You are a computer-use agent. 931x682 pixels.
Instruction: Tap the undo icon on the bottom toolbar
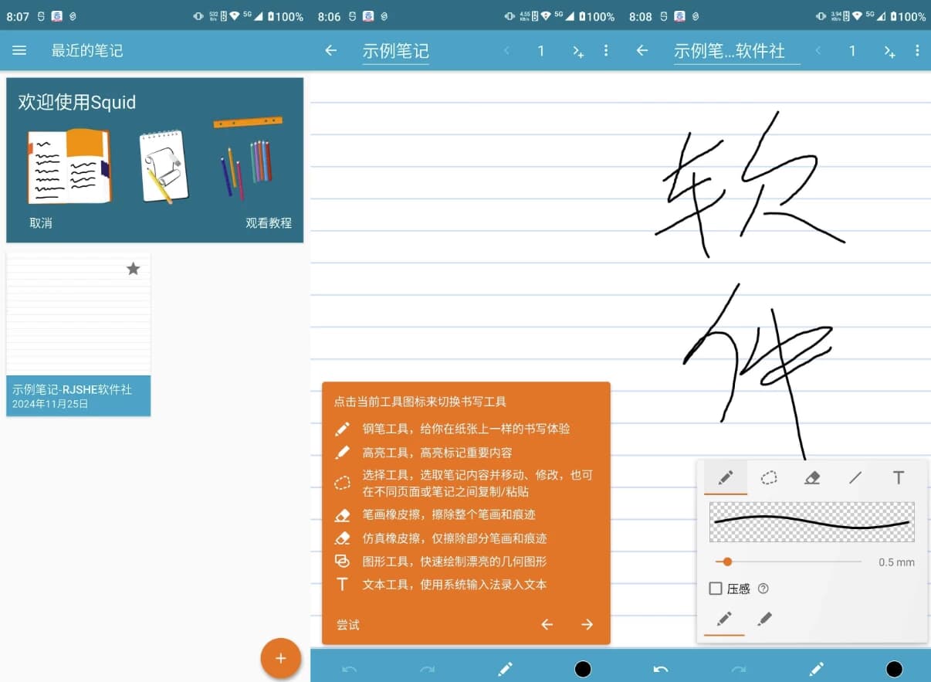(x=349, y=669)
